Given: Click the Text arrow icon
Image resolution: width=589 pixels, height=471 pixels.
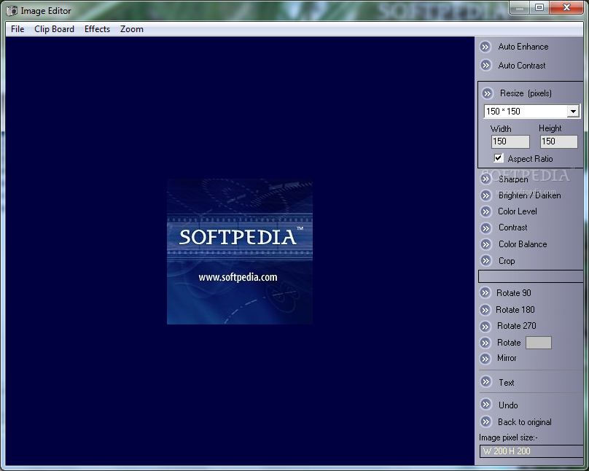Looking at the screenshot, I should click(485, 382).
